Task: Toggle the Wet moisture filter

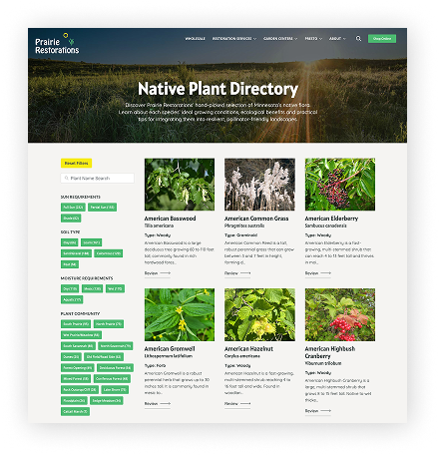Action: [115, 288]
